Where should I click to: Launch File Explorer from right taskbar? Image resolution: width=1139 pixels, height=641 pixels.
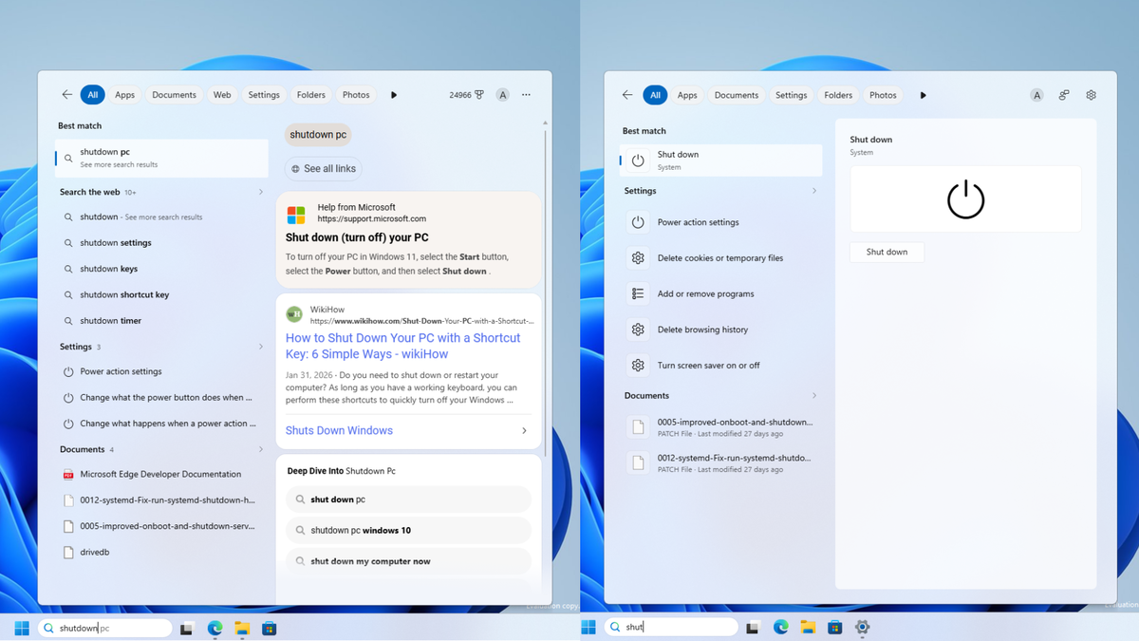pos(808,628)
